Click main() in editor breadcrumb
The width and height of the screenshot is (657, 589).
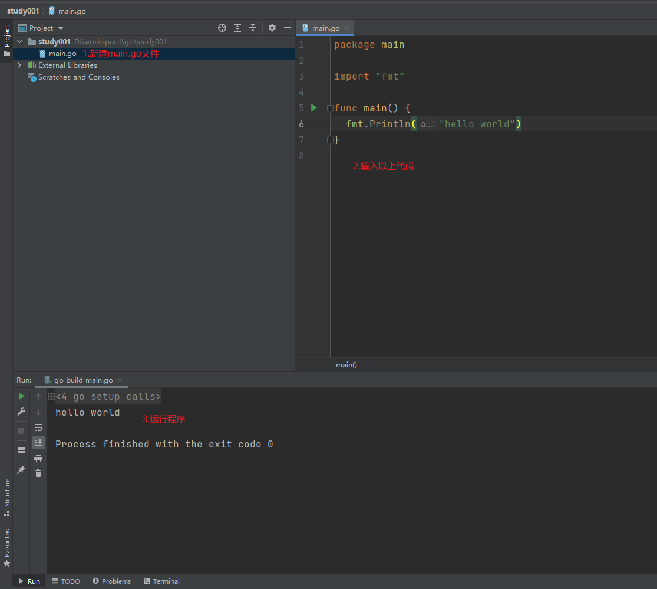pos(346,365)
